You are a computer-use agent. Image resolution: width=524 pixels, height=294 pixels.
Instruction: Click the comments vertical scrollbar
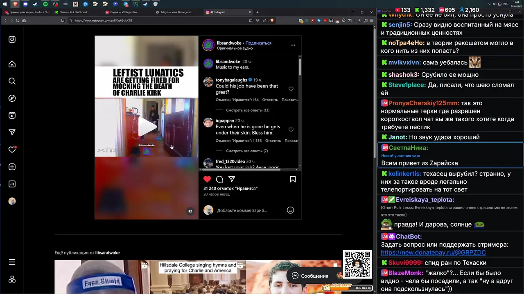[x=300, y=67]
